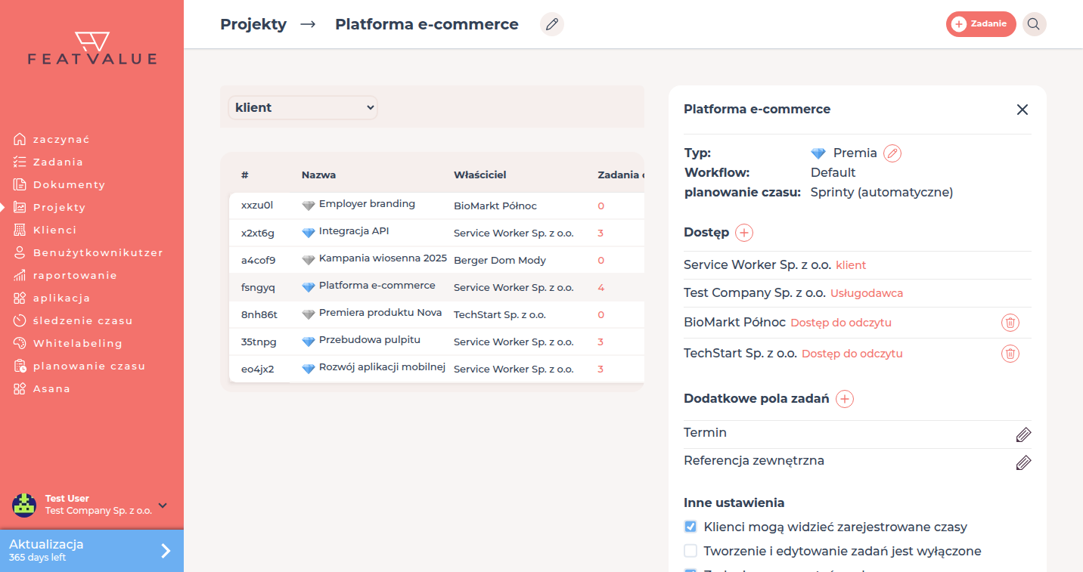Create new task with Zadanie button
This screenshot has width=1083, height=572.
tap(981, 24)
